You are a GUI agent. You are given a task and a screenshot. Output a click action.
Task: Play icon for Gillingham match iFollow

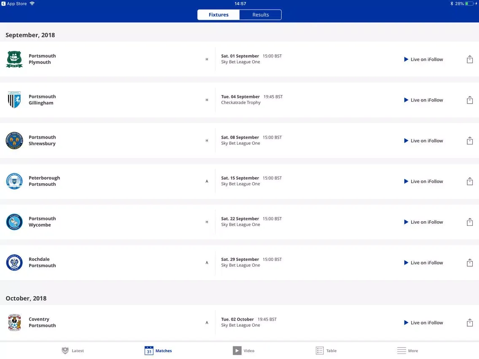pyautogui.click(x=406, y=100)
